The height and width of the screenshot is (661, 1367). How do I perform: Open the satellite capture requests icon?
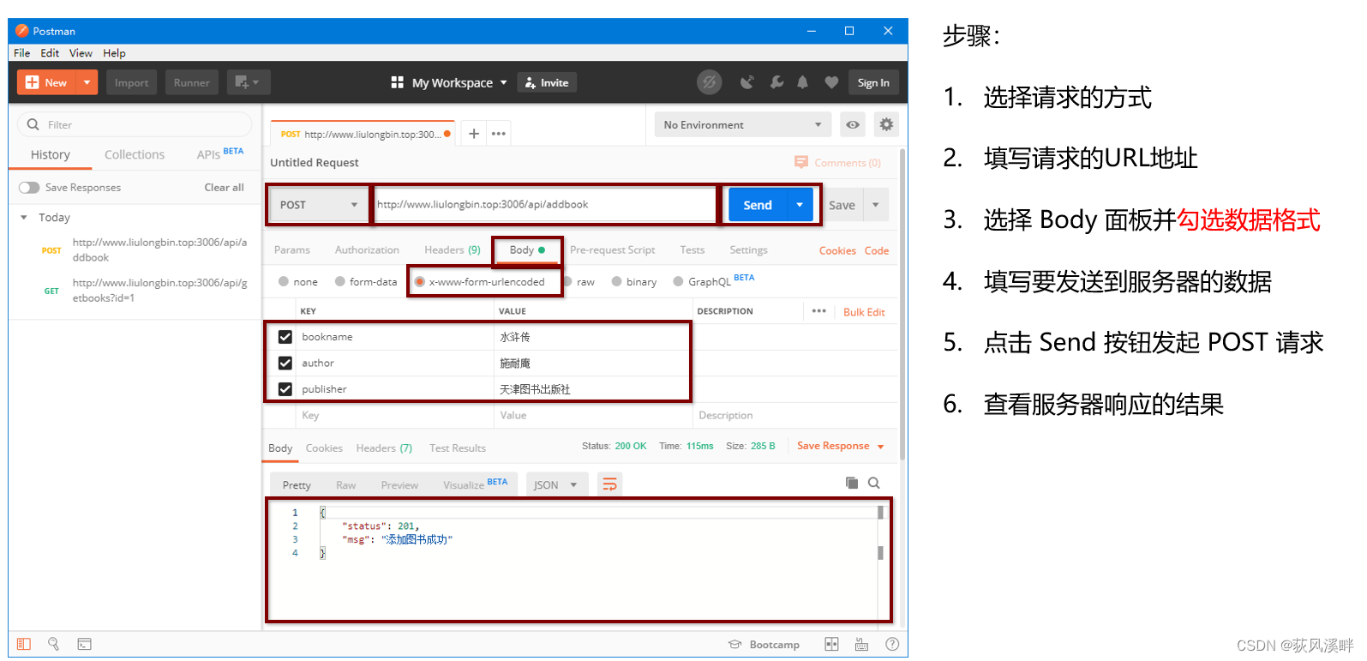tap(747, 82)
